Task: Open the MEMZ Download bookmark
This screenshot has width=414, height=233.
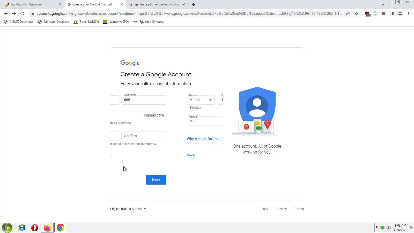Action: point(19,22)
